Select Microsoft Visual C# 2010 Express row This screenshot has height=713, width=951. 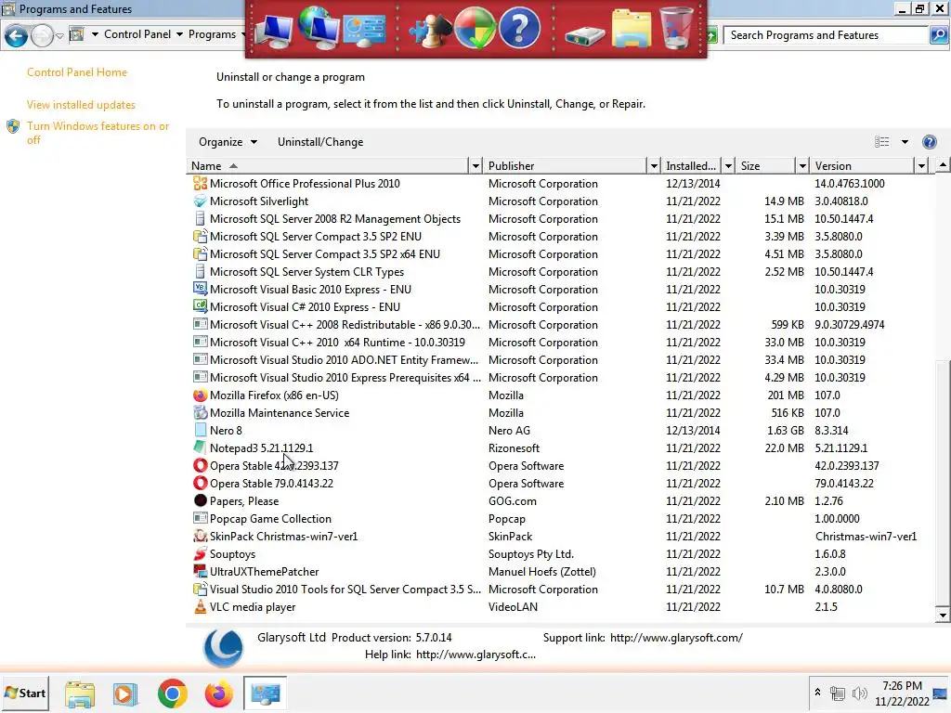point(558,306)
